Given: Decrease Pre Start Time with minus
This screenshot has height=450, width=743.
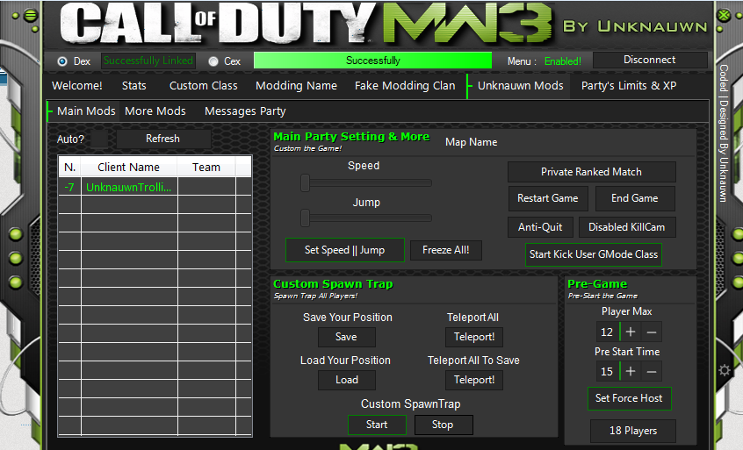Looking at the screenshot, I should click(x=652, y=371).
